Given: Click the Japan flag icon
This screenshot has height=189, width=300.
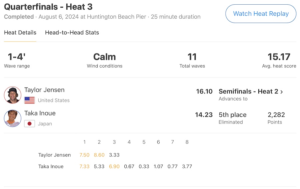Looking at the screenshot, I should coord(30,124).
